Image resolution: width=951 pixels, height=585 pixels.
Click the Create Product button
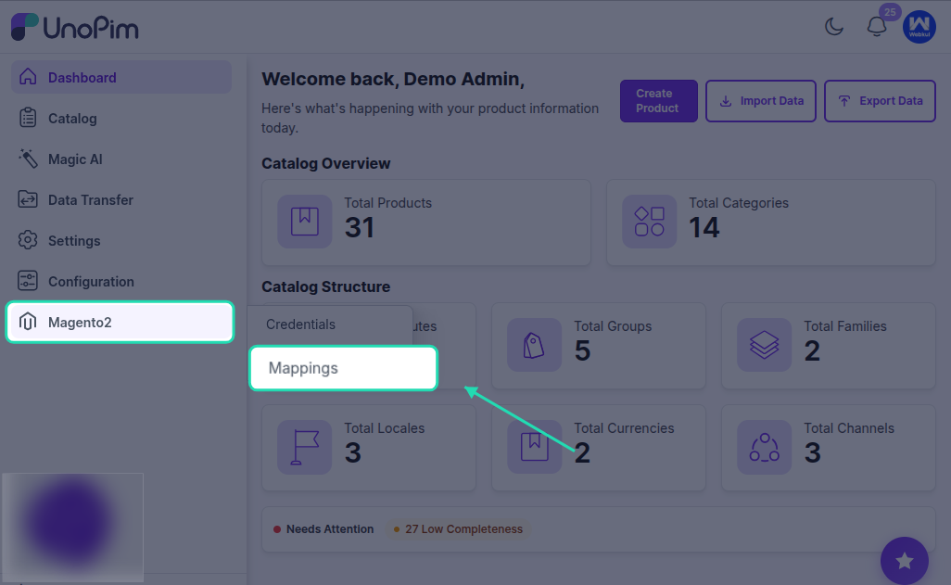(658, 101)
